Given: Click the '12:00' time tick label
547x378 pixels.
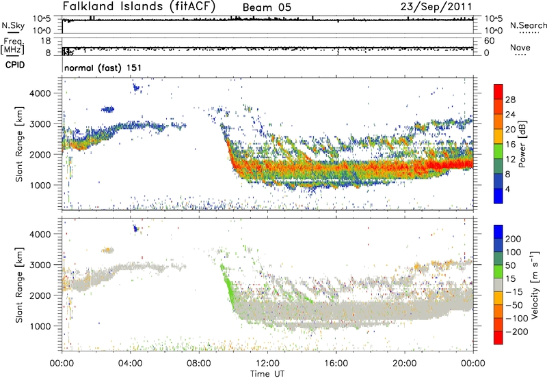Looking at the screenshot, I should pyautogui.click(x=267, y=364).
